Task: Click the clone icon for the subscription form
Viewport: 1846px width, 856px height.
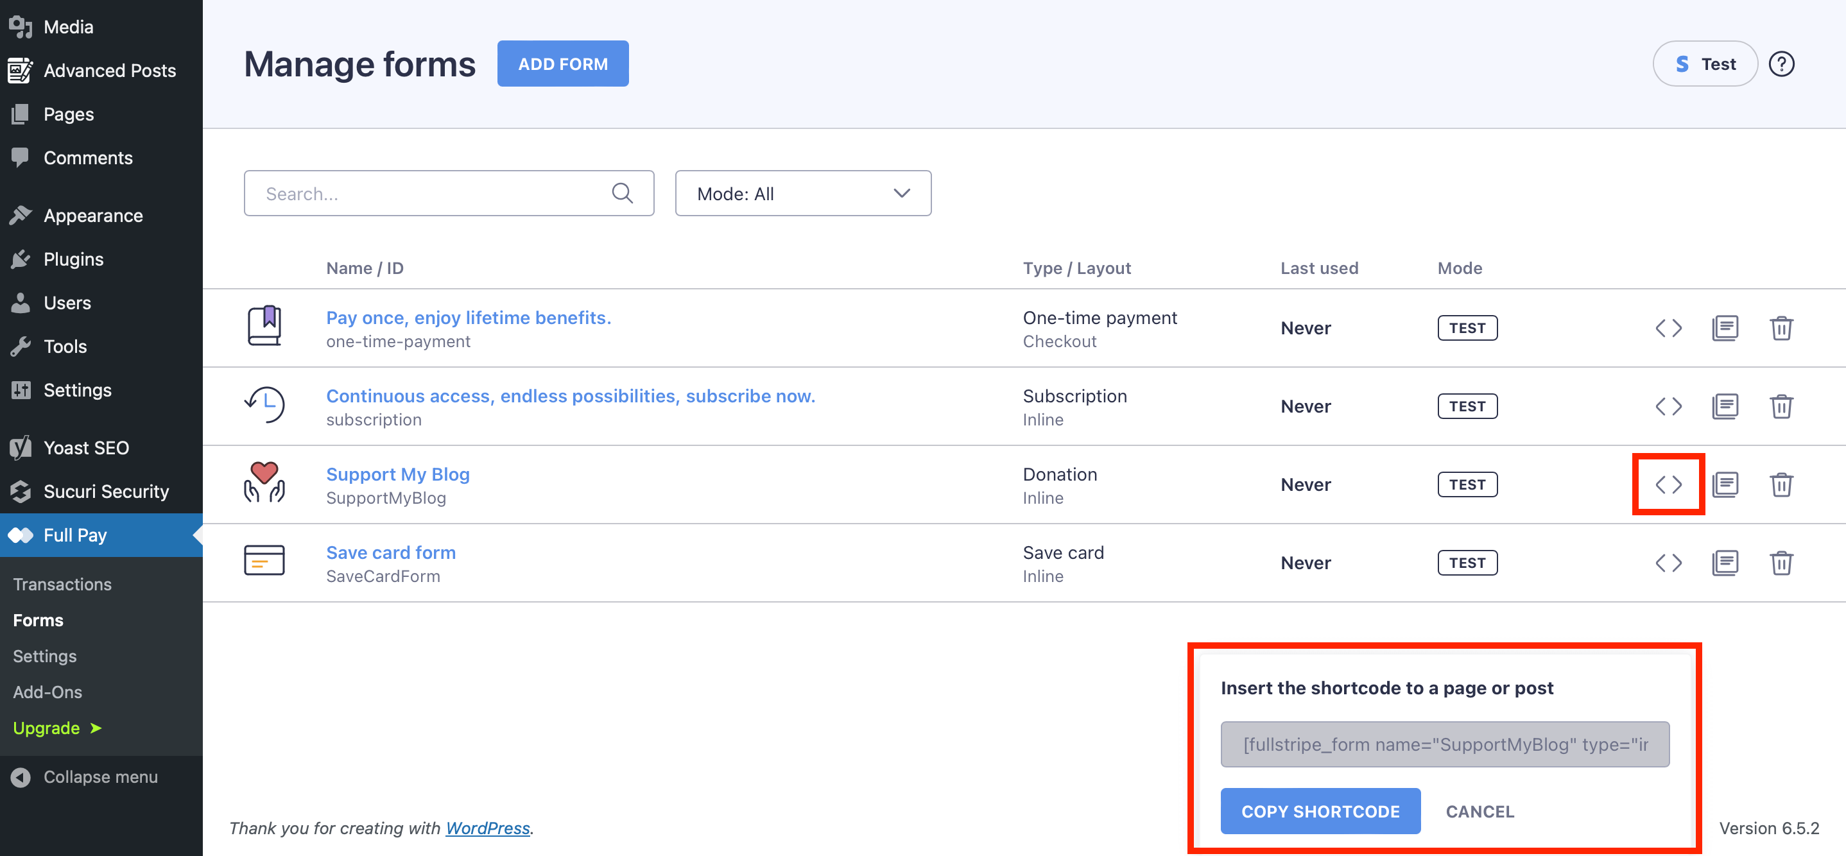Action: (1724, 406)
